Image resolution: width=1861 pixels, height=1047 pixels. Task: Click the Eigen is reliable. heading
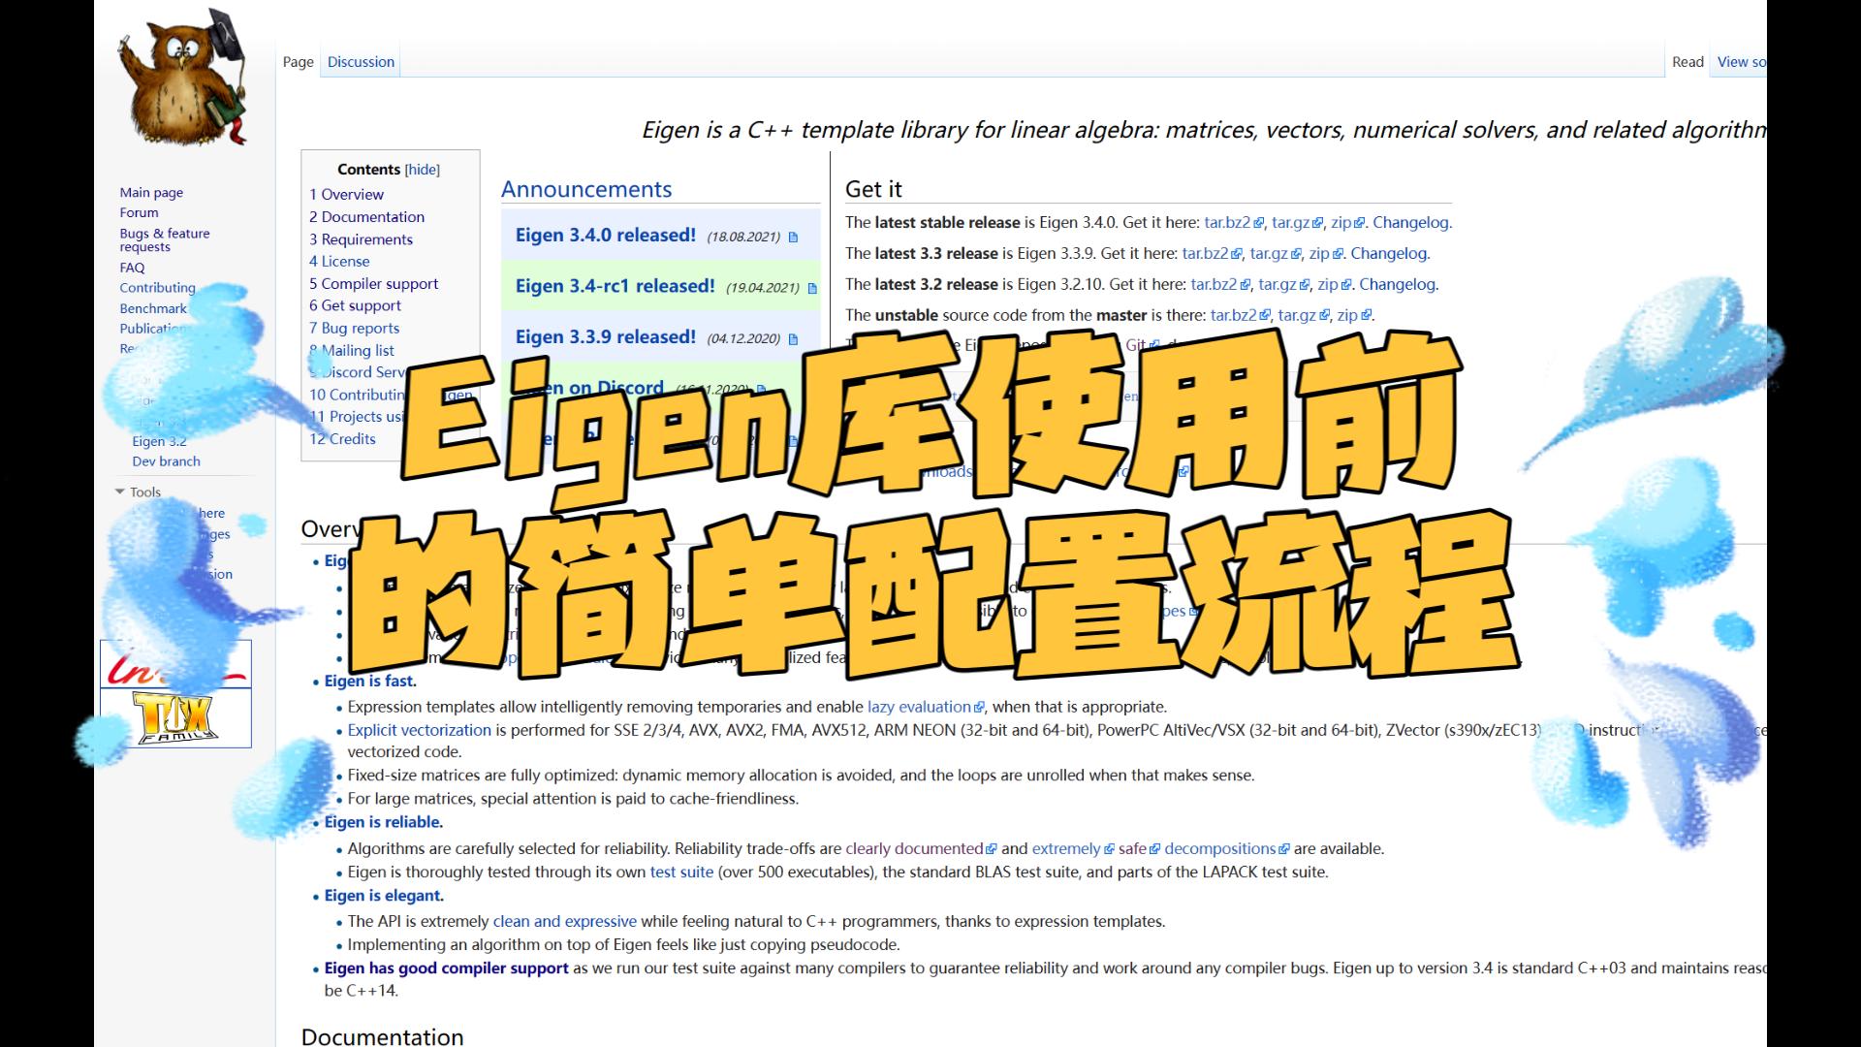click(384, 822)
